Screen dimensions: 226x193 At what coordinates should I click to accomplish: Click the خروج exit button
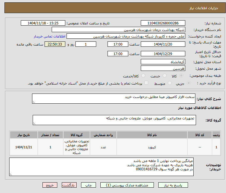pyautogui.click(x=50, y=185)
